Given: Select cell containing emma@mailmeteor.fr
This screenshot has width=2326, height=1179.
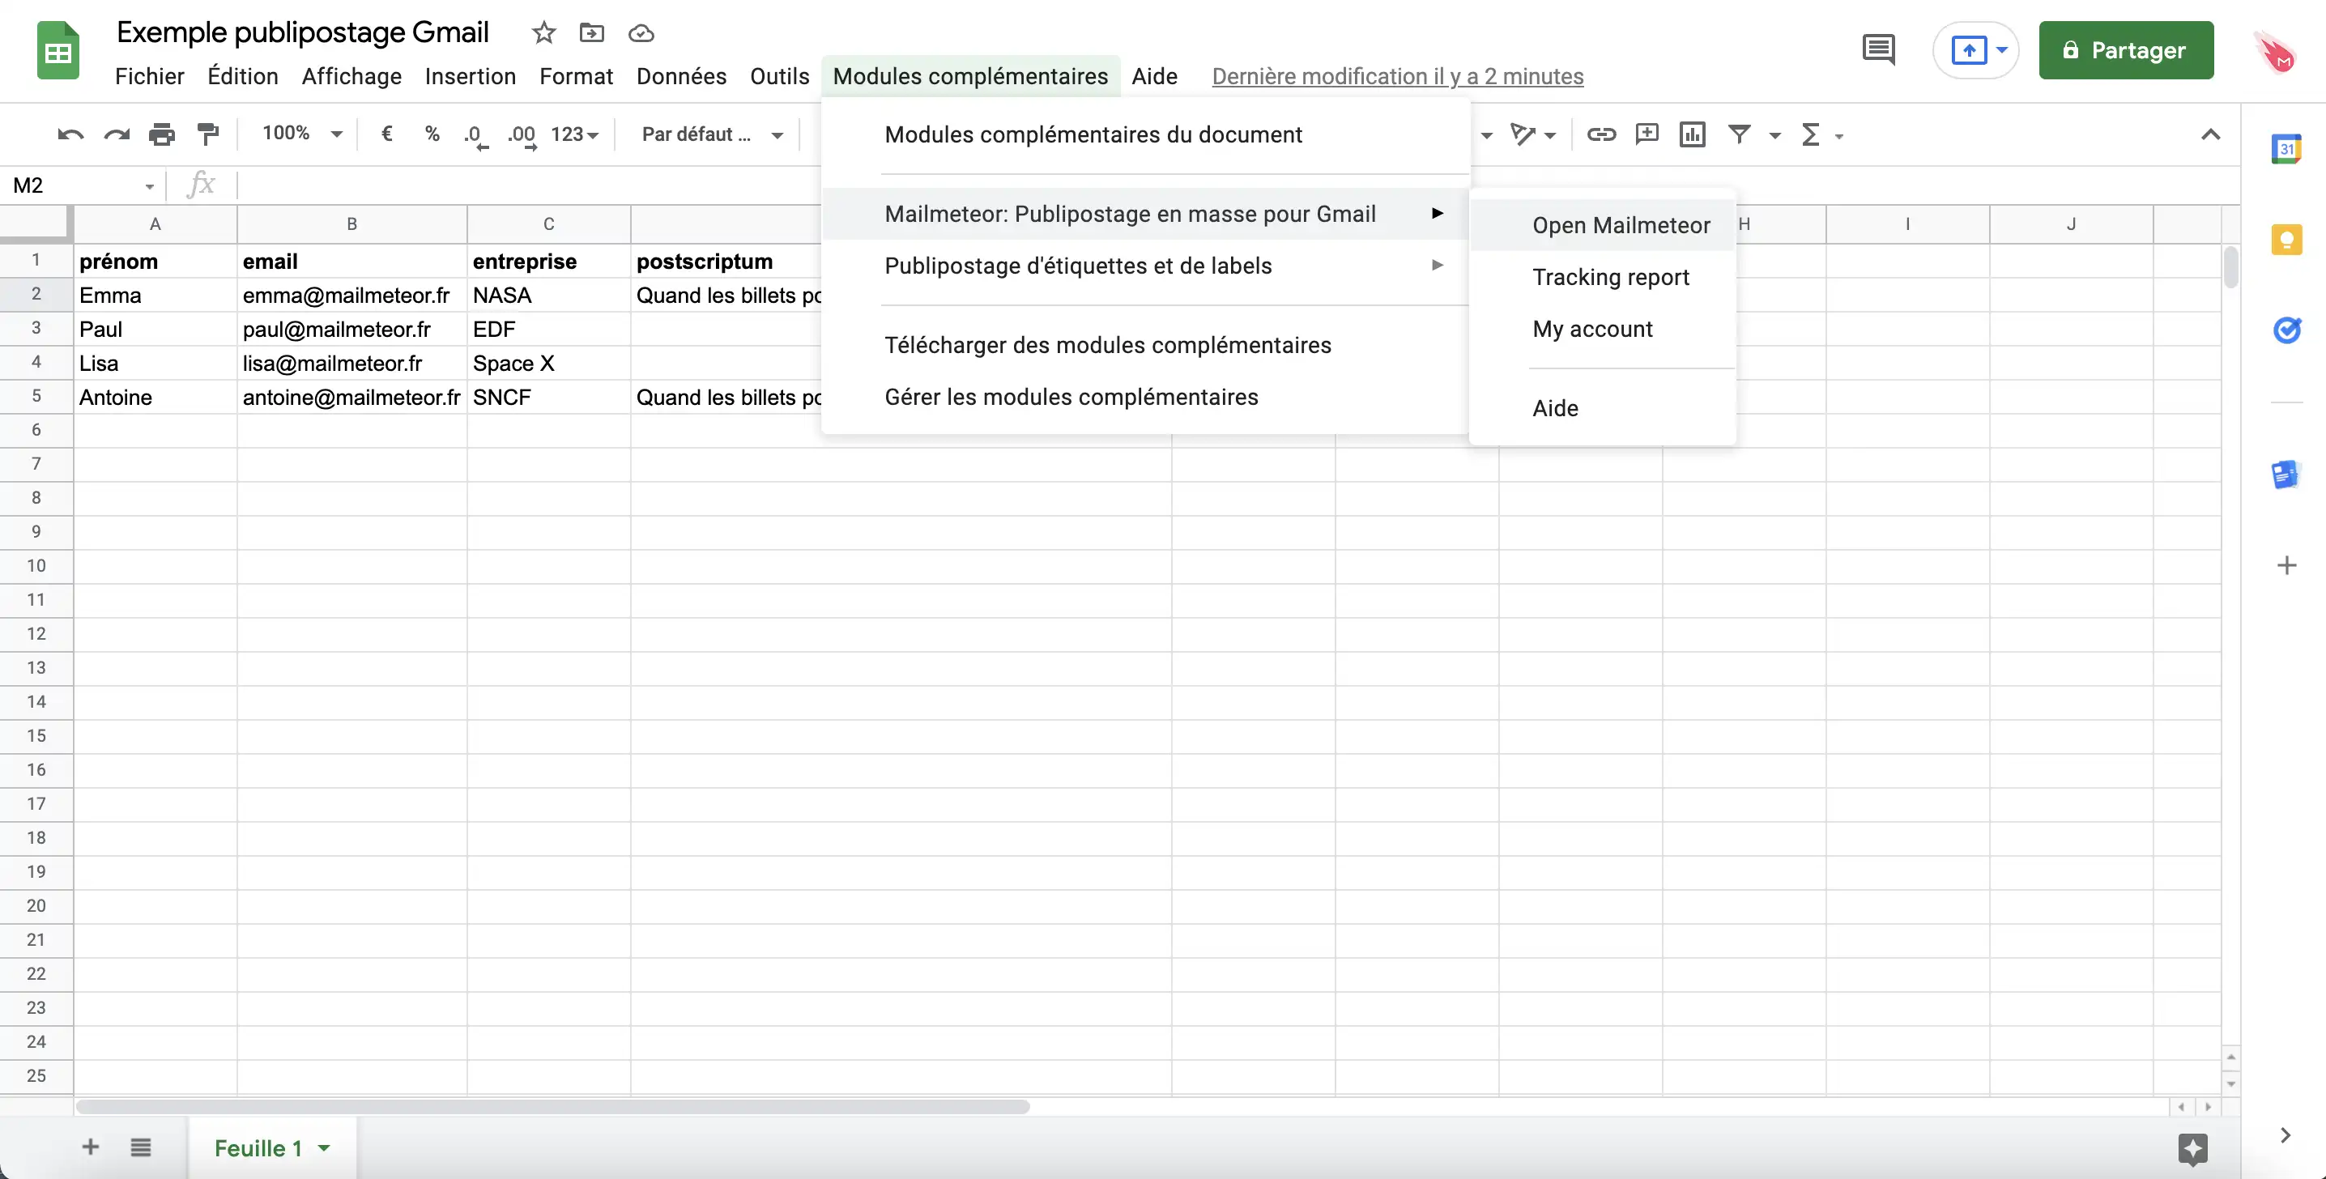Looking at the screenshot, I should 352,296.
